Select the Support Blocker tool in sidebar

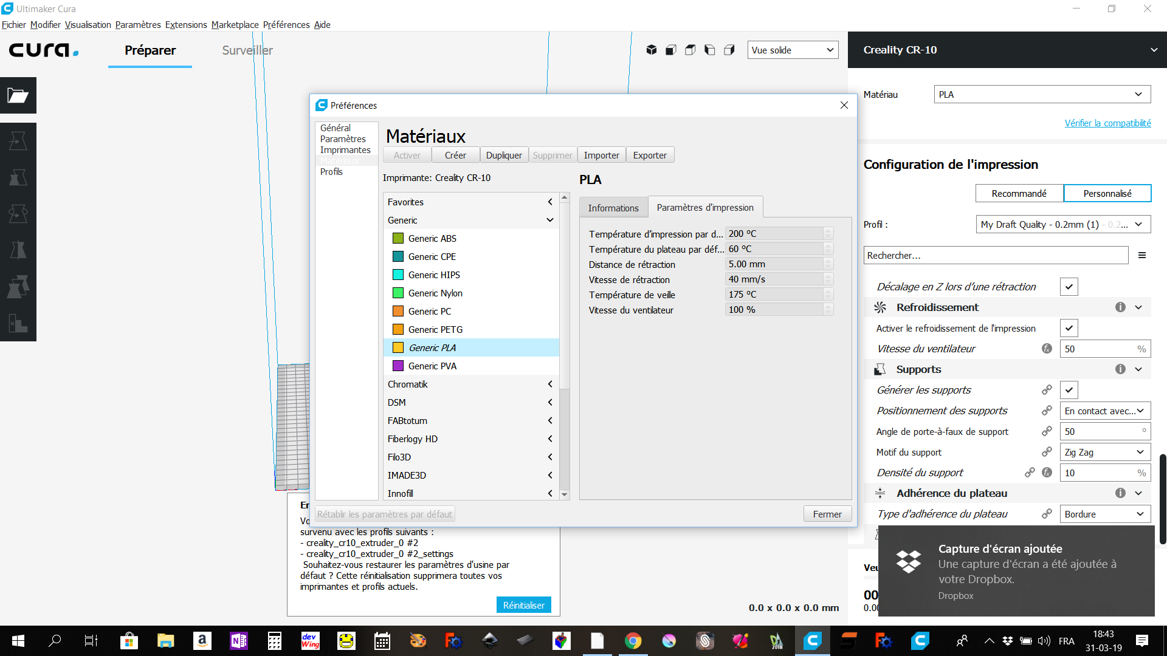tap(18, 323)
